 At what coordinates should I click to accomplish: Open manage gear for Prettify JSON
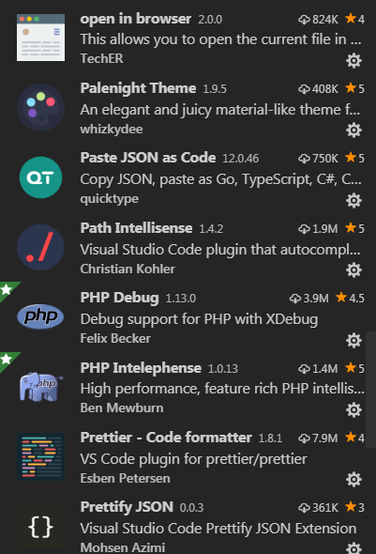point(353,547)
